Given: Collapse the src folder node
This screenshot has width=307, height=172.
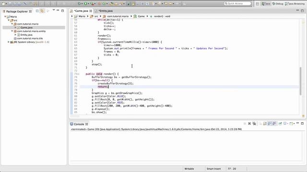Looking at the screenshot, I should coord(9,20).
